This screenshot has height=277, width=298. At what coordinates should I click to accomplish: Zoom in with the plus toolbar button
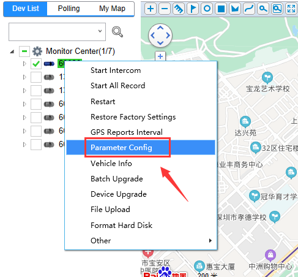[151, 9]
